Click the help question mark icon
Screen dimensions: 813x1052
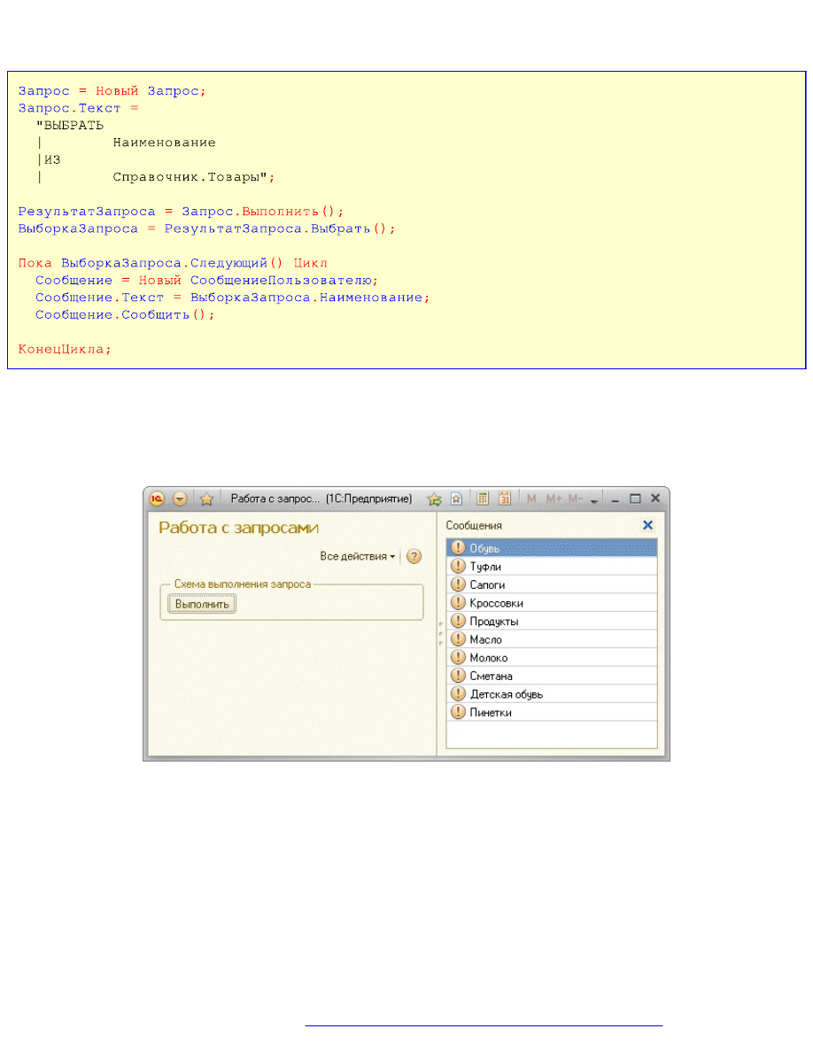tap(414, 557)
